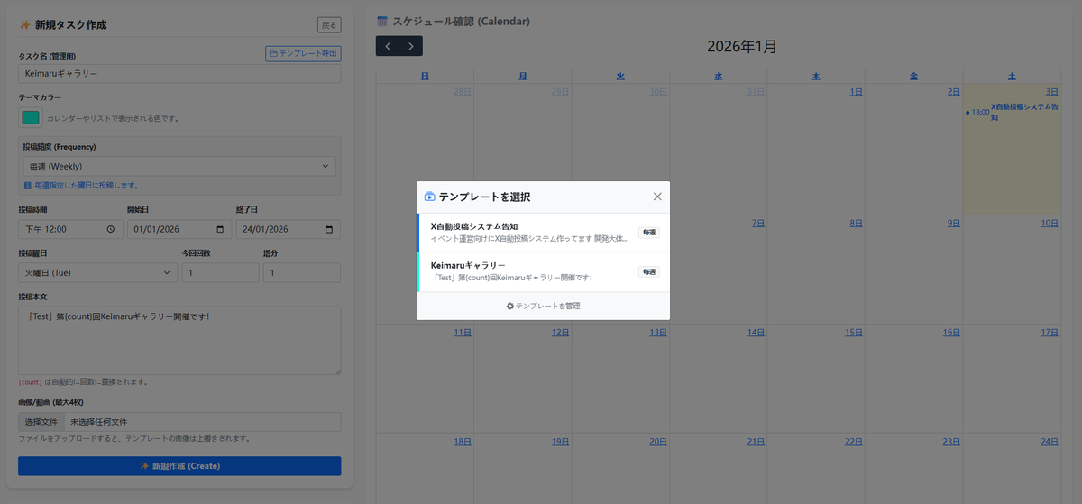Expand the 投稿曜日 火曜日 dropdown
The image size is (1082, 504).
[97, 272]
